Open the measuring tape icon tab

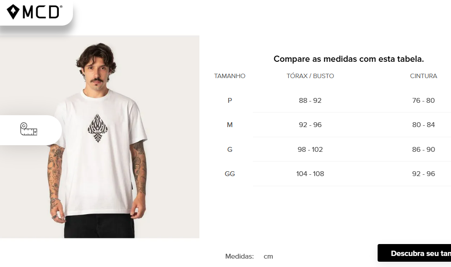pyautogui.click(x=29, y=129)
